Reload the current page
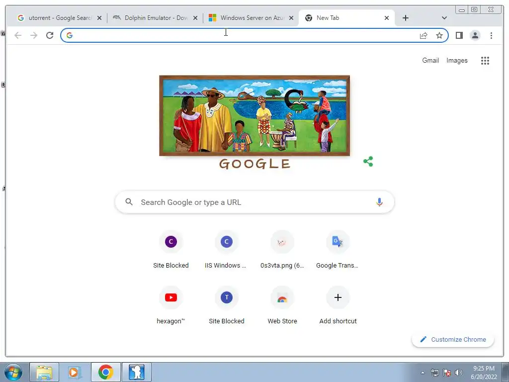Viewport: 509px width, 382px height. coord(50,35)
